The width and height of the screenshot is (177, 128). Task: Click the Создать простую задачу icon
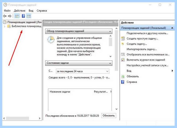[x=123, y=39]
